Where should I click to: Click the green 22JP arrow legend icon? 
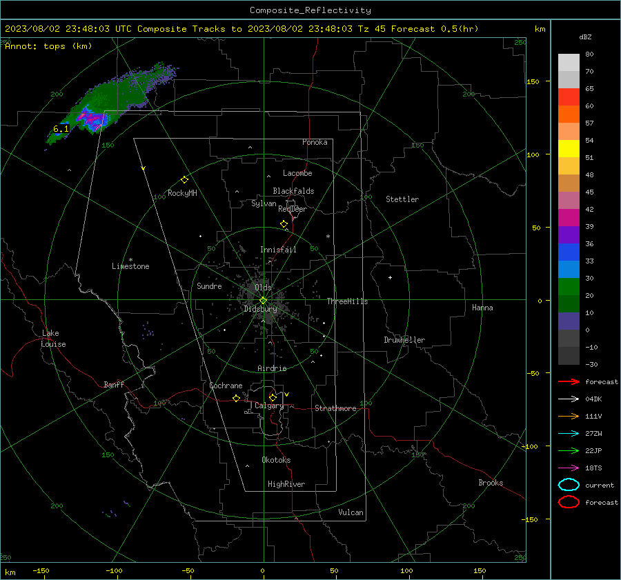coord(569,450)
